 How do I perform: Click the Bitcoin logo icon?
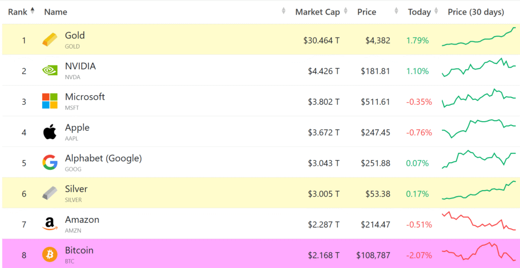click(50, 254)
